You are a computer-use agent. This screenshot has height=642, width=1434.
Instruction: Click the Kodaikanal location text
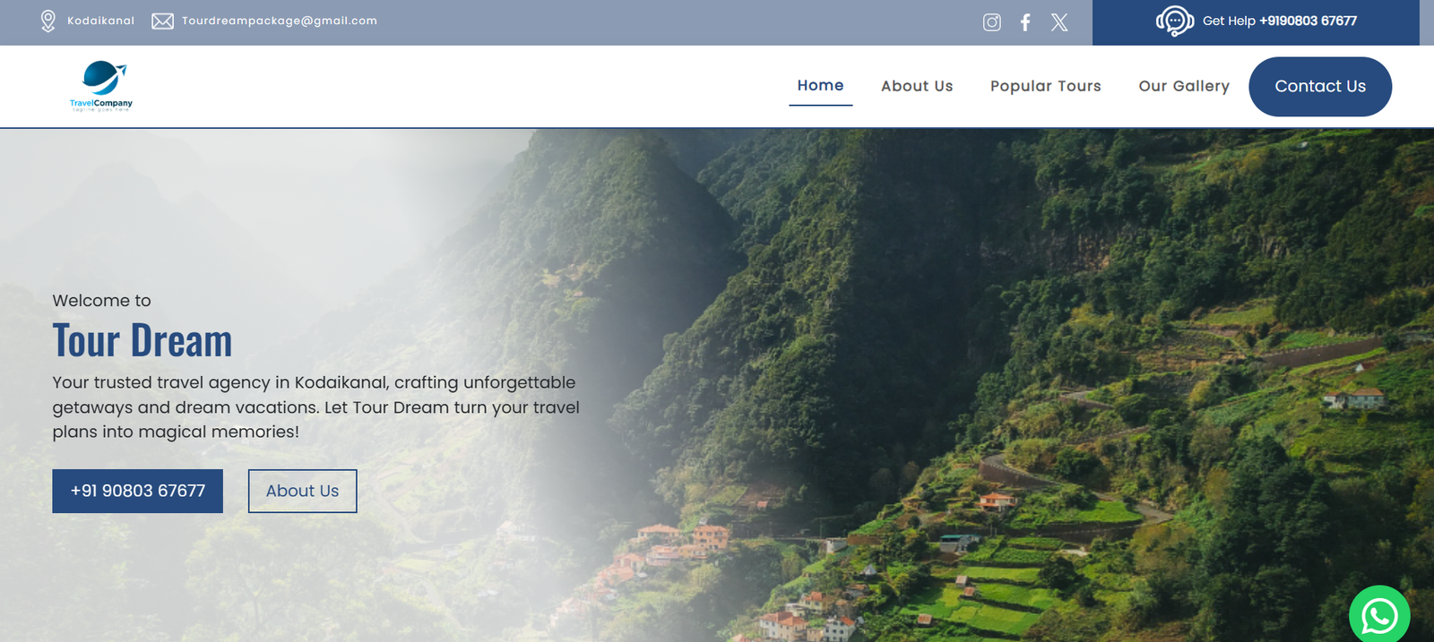point(100,21)
